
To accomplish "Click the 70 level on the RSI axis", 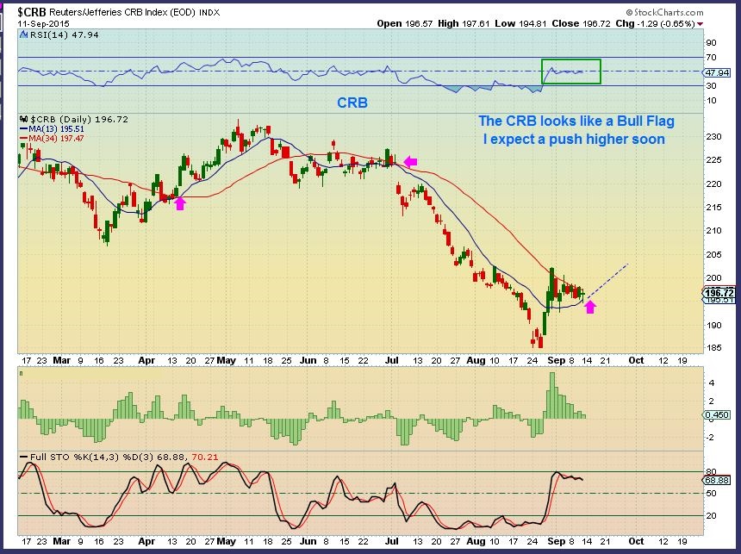I will coord(711,57).
